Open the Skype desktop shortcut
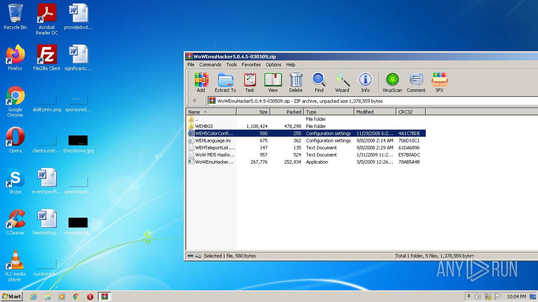 15,181
